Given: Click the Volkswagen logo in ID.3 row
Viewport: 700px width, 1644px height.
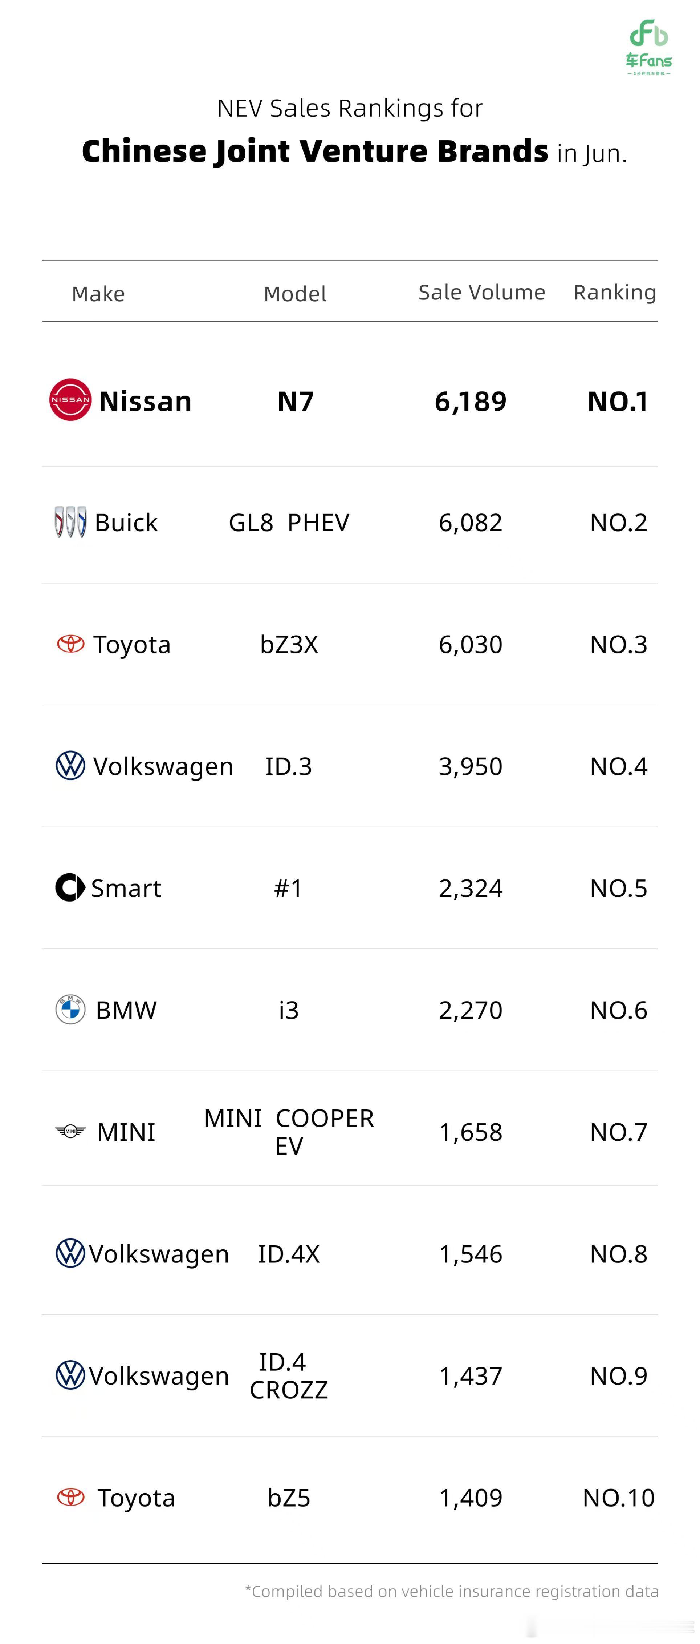Looking at the screenshot, I should 71,765.
